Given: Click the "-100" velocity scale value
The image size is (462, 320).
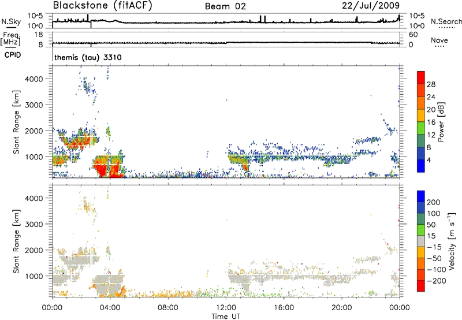Looking at the screenshot, I should point(436,270).
